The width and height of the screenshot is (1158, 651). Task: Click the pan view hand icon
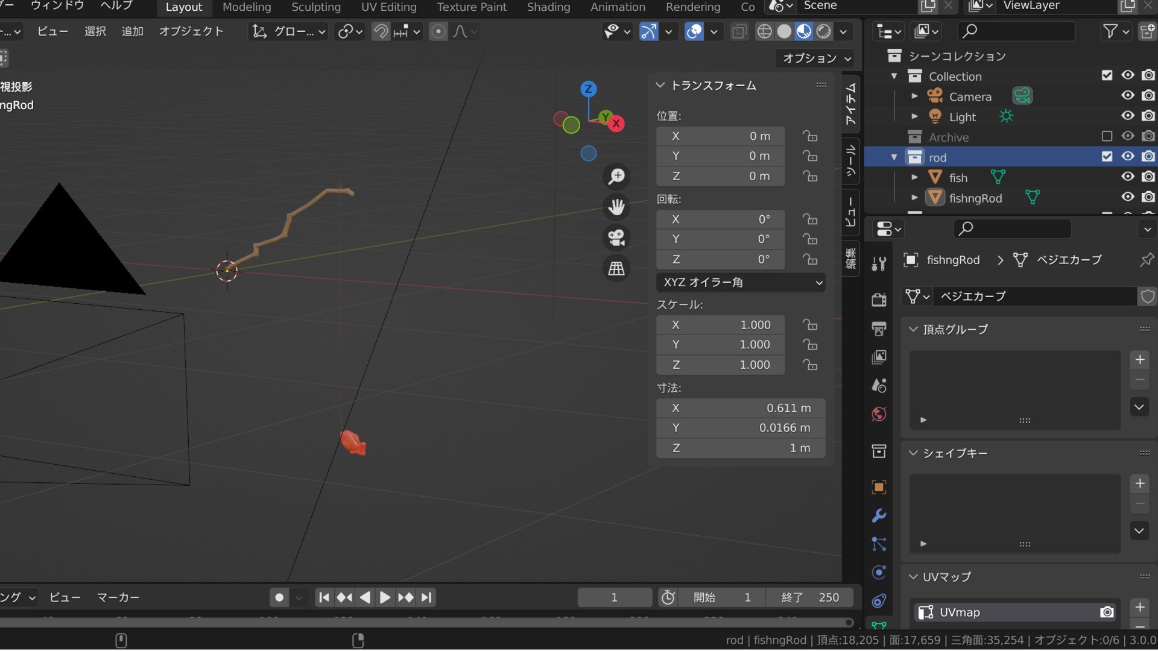616,207
